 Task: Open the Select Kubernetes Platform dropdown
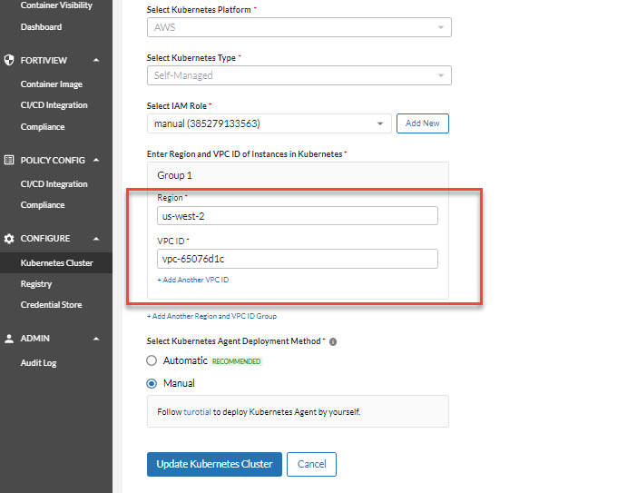click(x=299, y=27)
